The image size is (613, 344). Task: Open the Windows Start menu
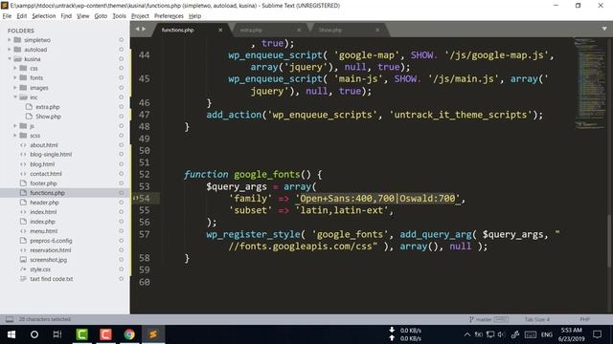[11, 334]
